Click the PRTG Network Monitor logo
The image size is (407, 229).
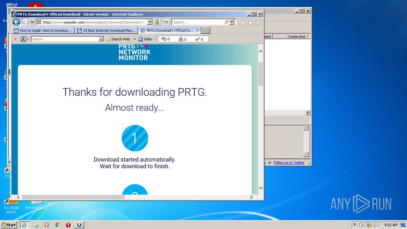coord(135,52)
